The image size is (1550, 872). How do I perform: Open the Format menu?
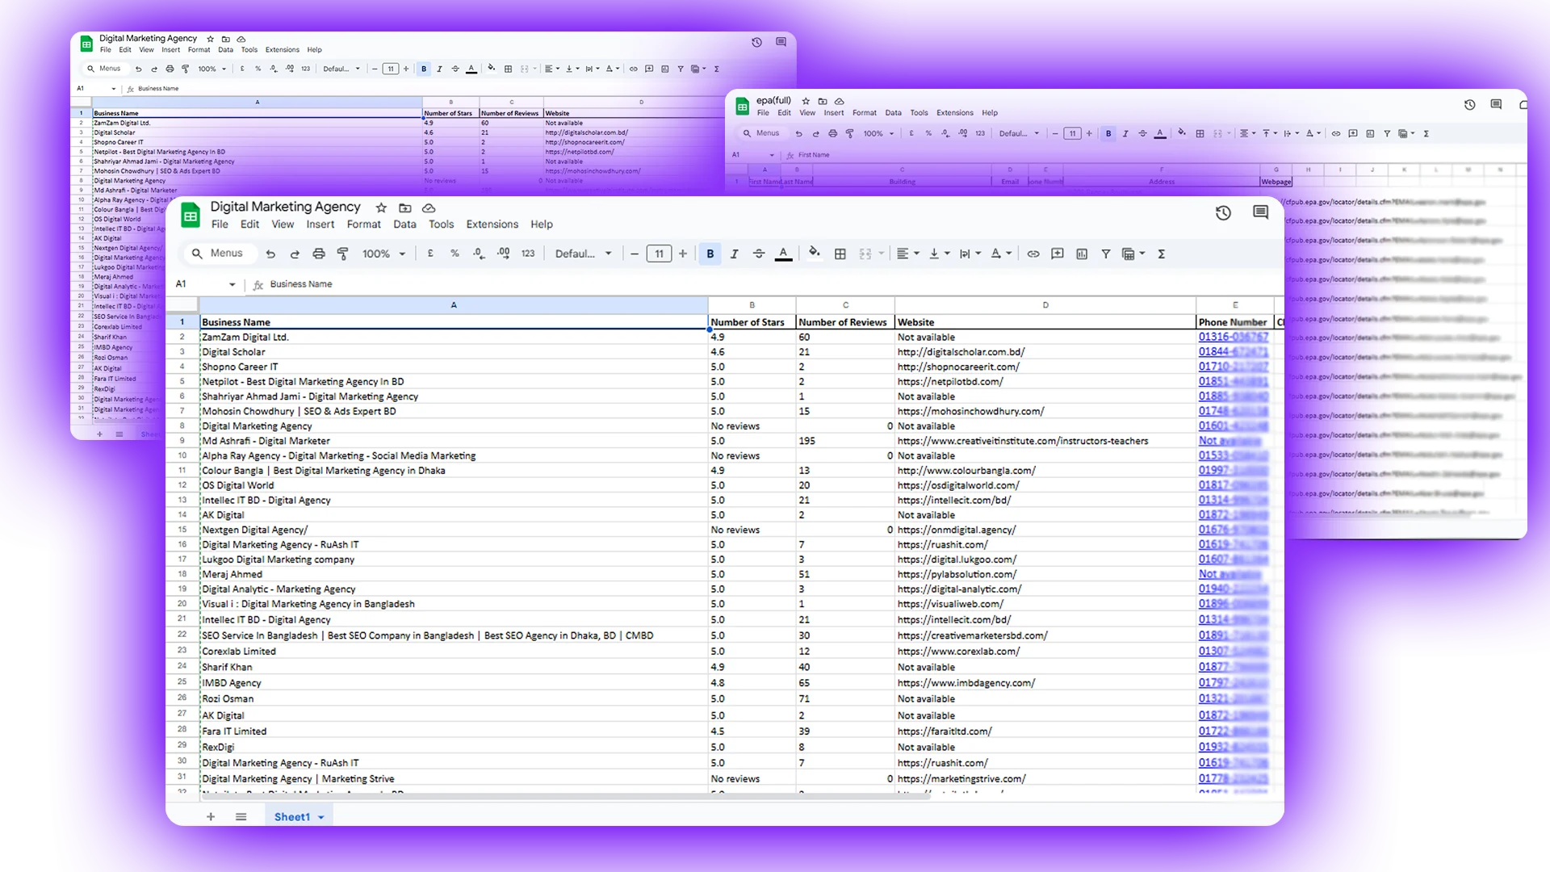363,224
